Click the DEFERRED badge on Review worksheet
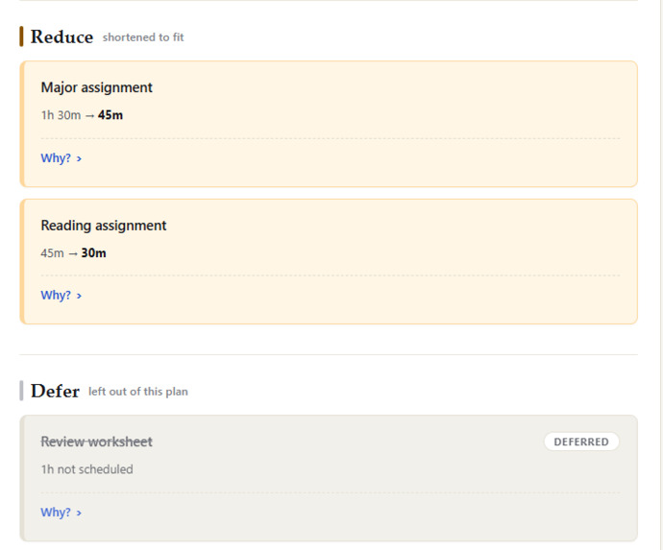Viewport: 663px width, 550px height. (x=581, y=442)
